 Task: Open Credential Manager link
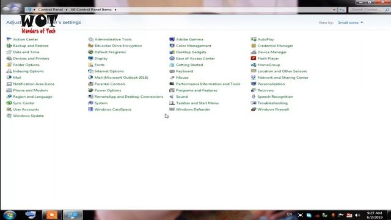pyautogui.click(x=276, y=46)
